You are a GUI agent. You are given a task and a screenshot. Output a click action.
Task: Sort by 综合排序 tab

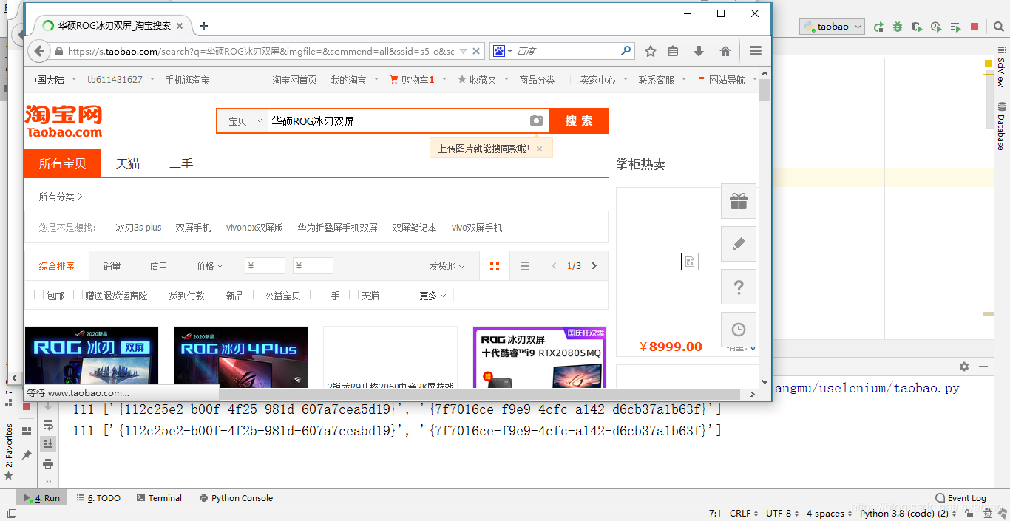pyautogui.click(x=57, y=266)
